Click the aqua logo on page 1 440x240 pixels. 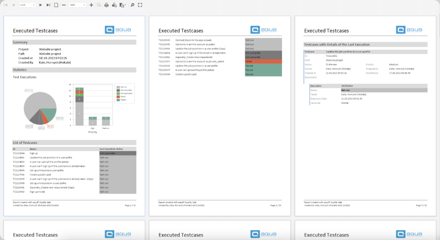118,30
